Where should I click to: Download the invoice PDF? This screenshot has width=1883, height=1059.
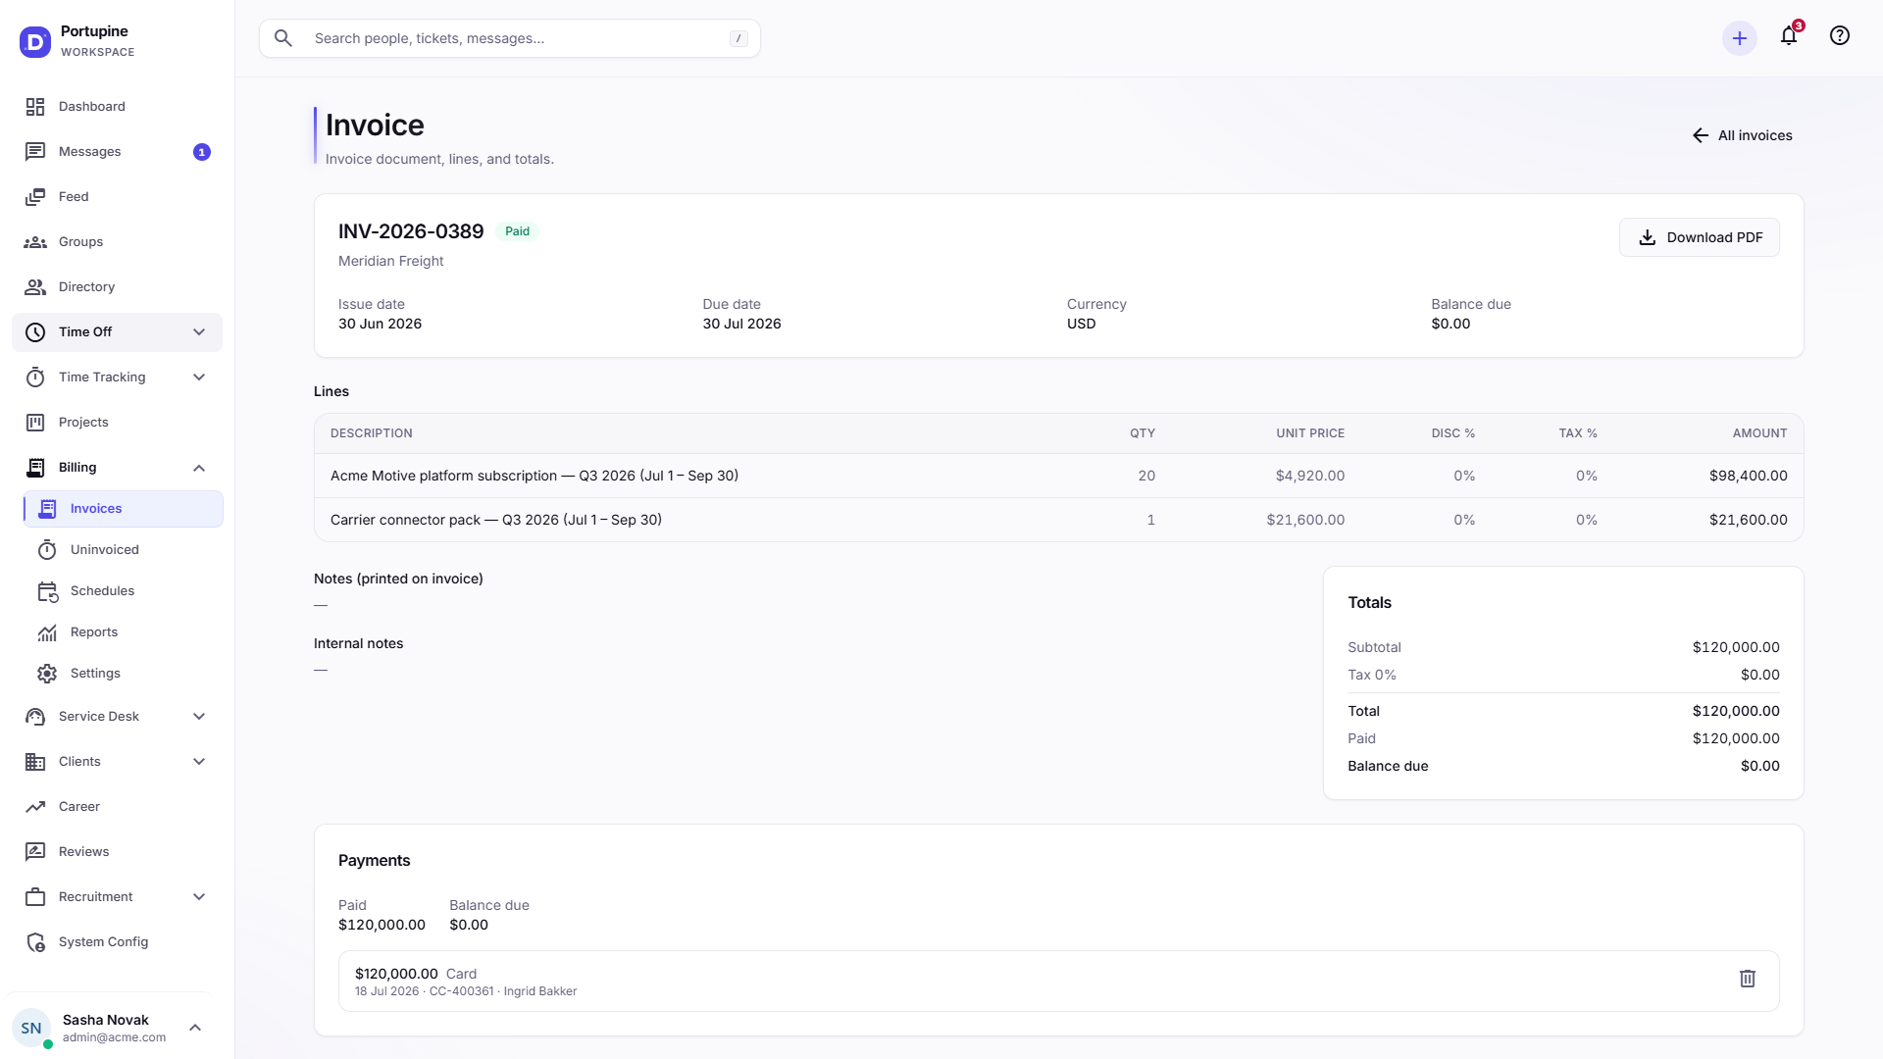(1699, 237)
